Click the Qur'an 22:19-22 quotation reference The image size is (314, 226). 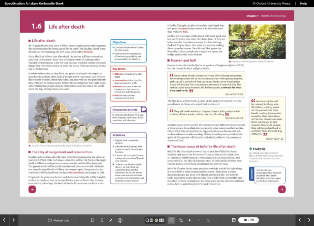coord(275,139)
